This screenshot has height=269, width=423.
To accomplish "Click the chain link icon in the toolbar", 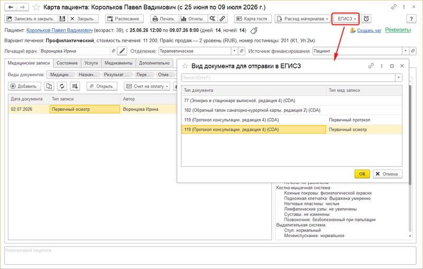I will (222, 19).
